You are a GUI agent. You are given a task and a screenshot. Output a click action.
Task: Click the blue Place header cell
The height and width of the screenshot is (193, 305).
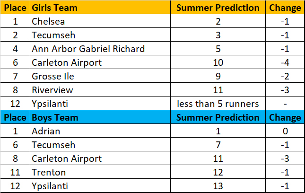pos(16,118)
